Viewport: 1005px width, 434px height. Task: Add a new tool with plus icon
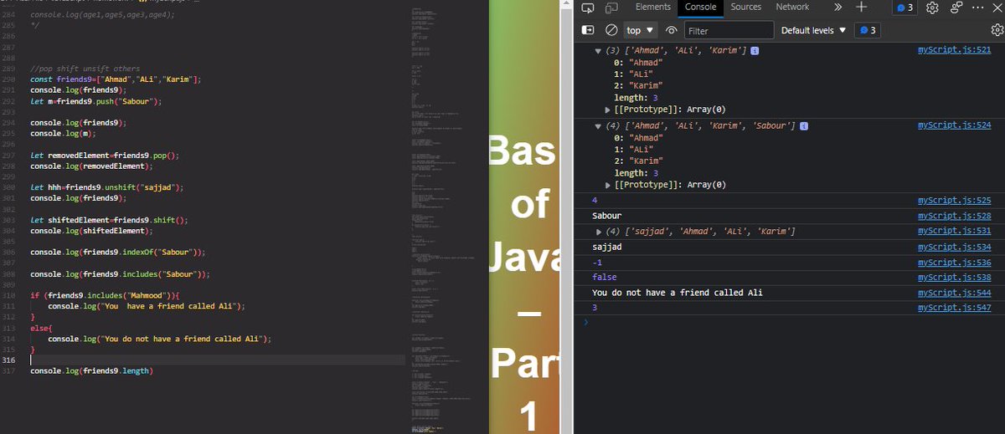click(861, 7)
